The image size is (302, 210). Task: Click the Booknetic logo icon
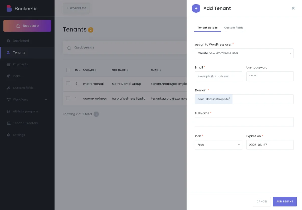pos(9,8)
